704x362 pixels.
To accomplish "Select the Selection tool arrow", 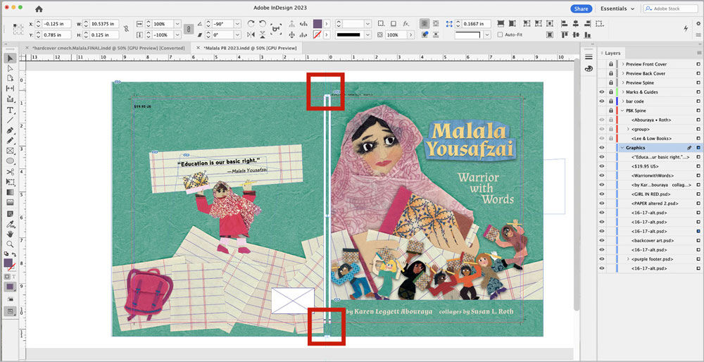I will [10, 58].
